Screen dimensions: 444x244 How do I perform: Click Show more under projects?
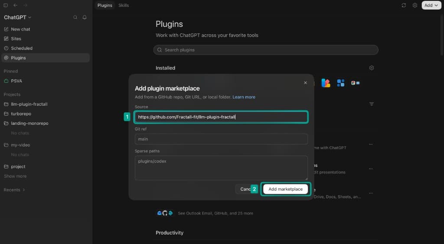click(15, 176)
